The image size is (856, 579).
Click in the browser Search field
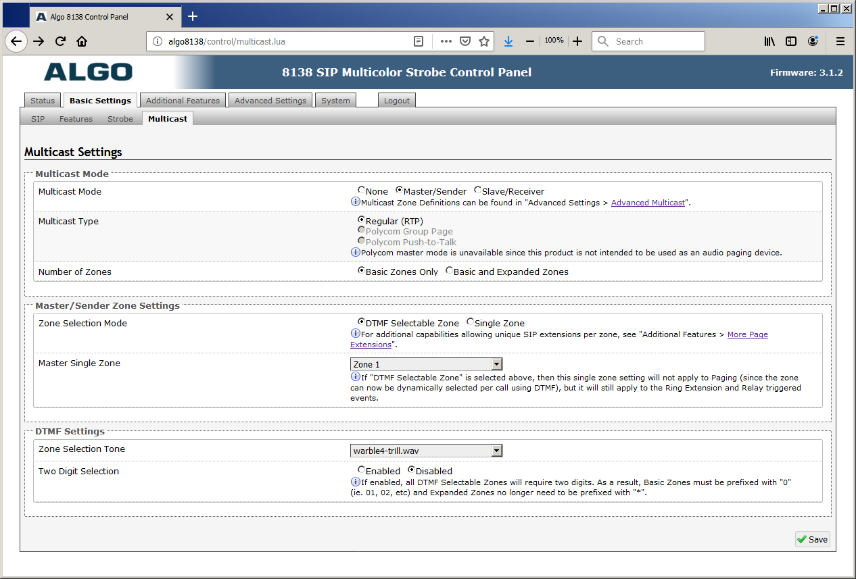(x=656, y=41)
